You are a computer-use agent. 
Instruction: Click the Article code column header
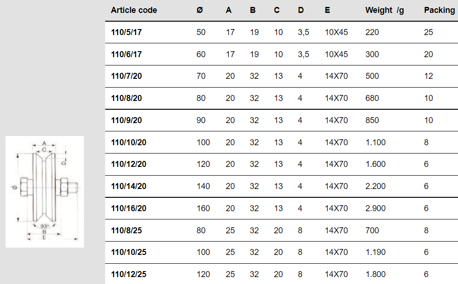(x=134, y=10)
